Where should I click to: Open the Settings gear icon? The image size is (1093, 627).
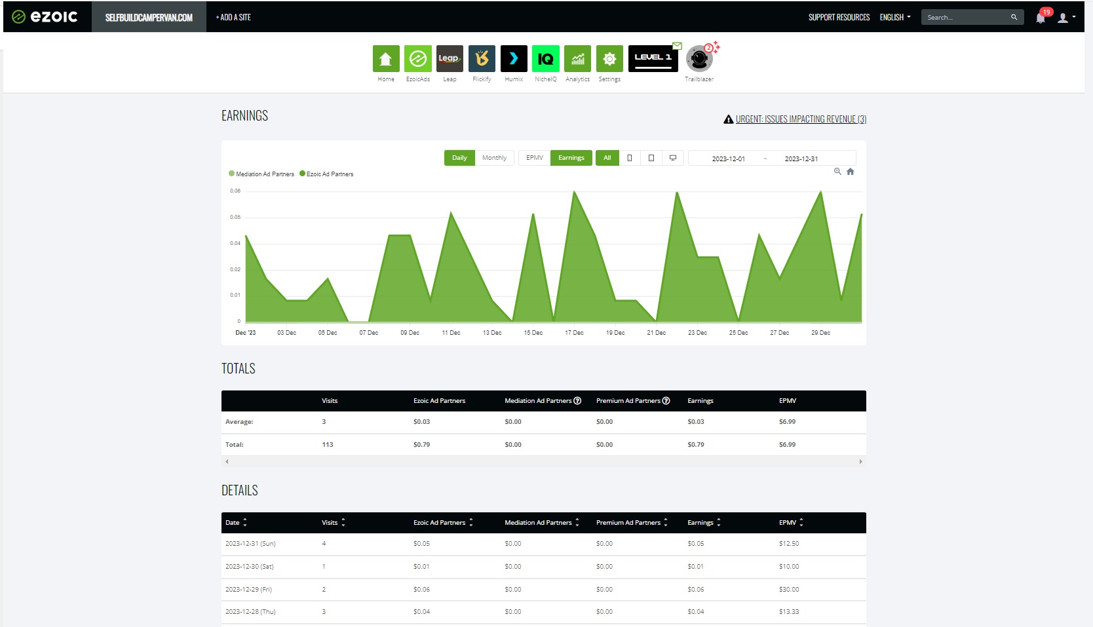(609, 58)
